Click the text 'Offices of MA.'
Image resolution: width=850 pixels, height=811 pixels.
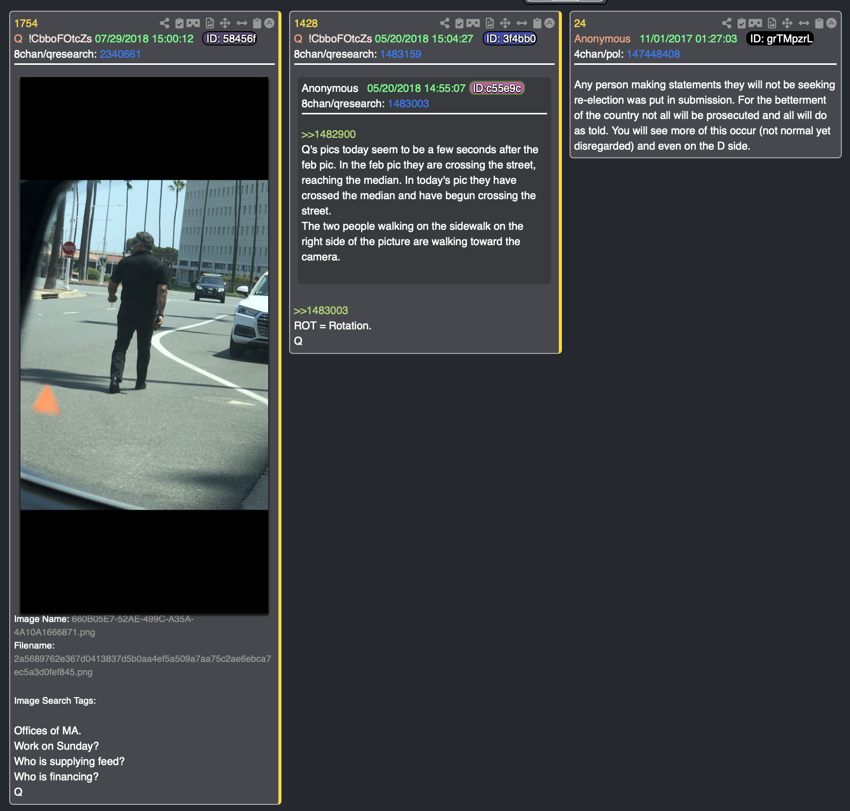click(x=48, y=731)
